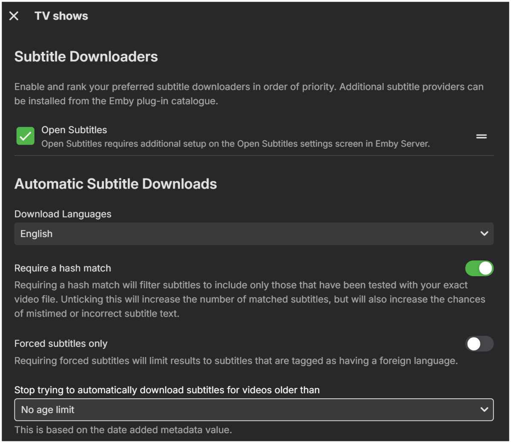Click the Open Subtitles reorder drag handle

(x=481, y=137)
